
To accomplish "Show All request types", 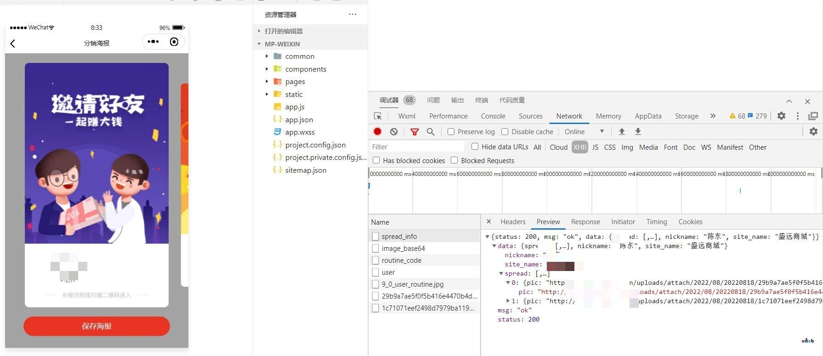I will (x=537, y=147).
